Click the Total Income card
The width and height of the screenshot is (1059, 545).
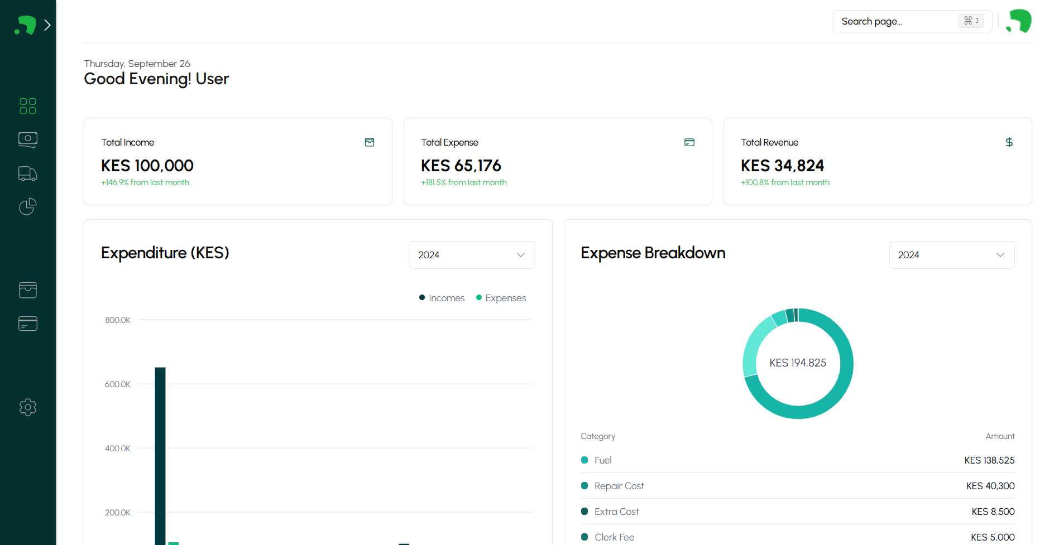(238, 161)
